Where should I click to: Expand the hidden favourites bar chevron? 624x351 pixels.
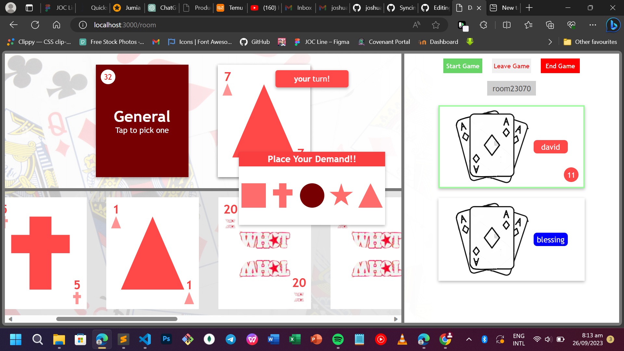[x=550, y=42]
